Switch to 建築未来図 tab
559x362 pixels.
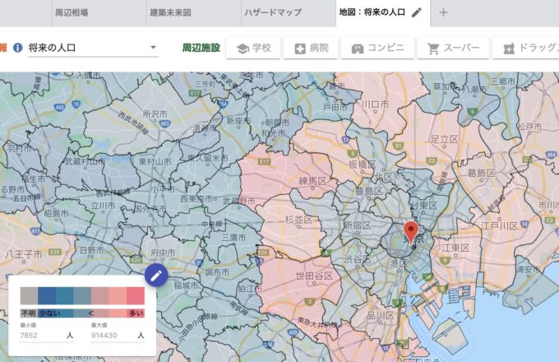coord(169,12)
